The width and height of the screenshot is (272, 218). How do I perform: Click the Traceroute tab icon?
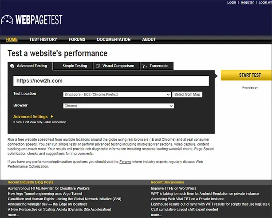[145, 66]
